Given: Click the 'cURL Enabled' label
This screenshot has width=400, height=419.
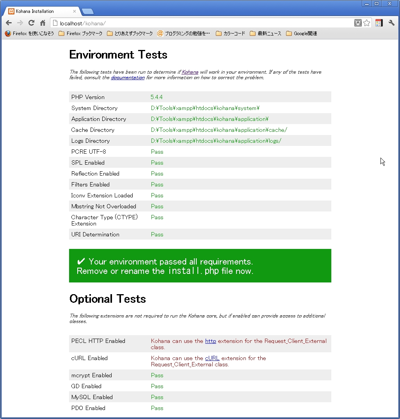Looking at the screenshot, I should [x=89, y=358].
